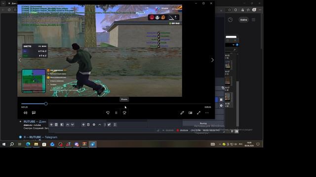Open File Explorer from the taskbar
The height and width of the screenshot is (177, 316).
[x=36, y=144]
